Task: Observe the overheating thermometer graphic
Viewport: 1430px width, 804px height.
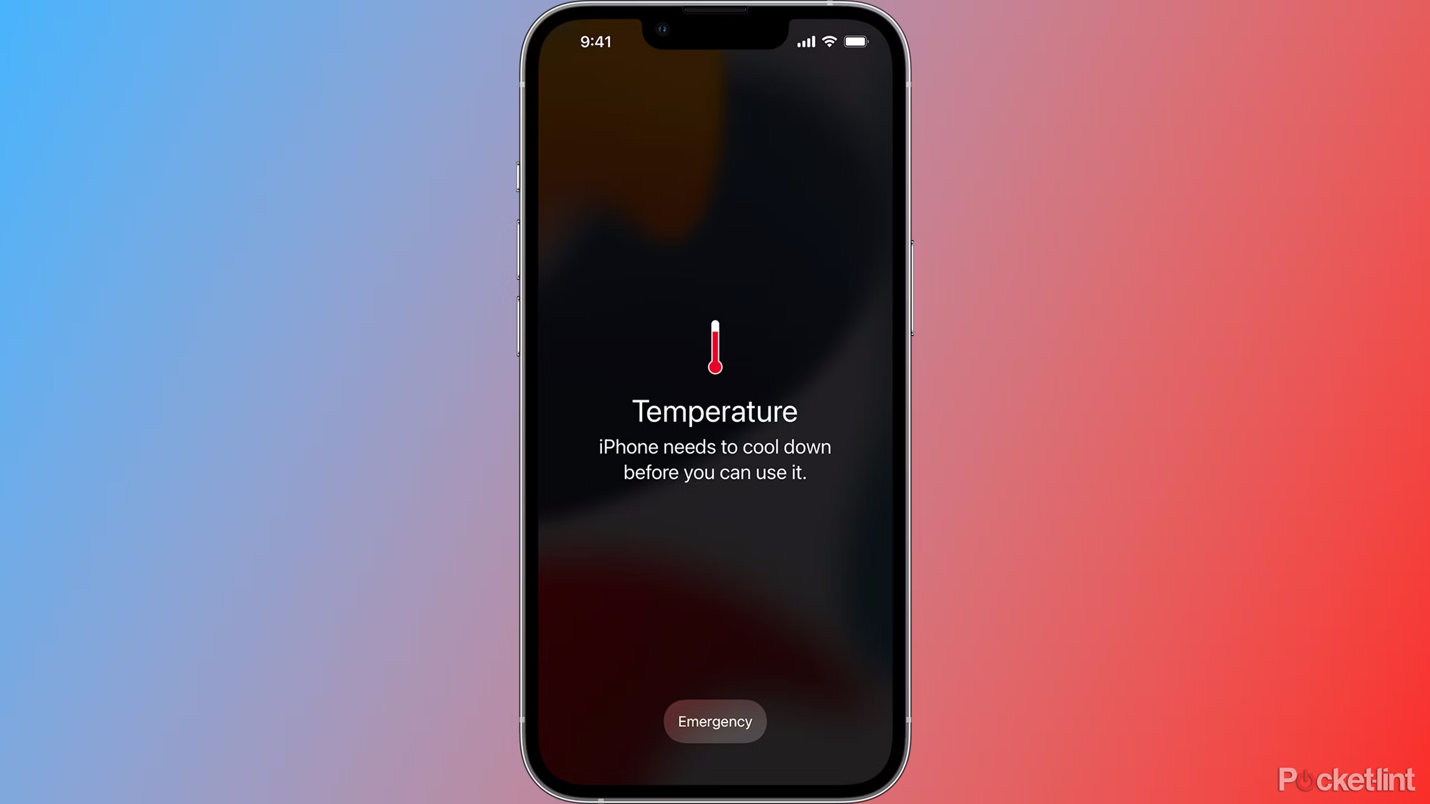Action: [715, 347]
